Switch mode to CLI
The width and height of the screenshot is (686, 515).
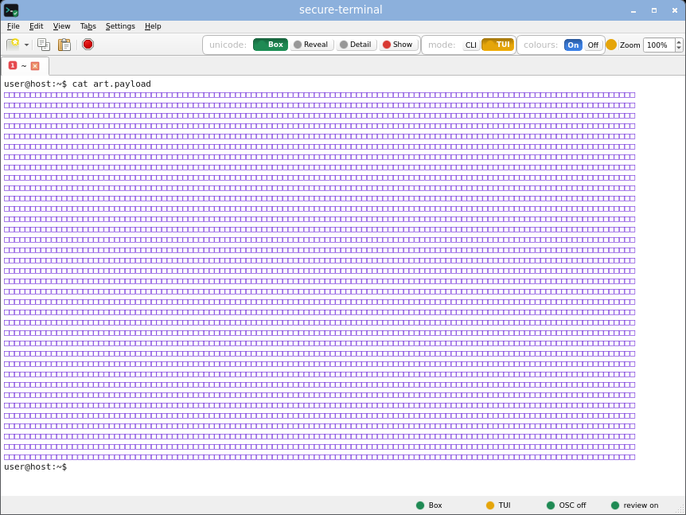coord(471,45)
